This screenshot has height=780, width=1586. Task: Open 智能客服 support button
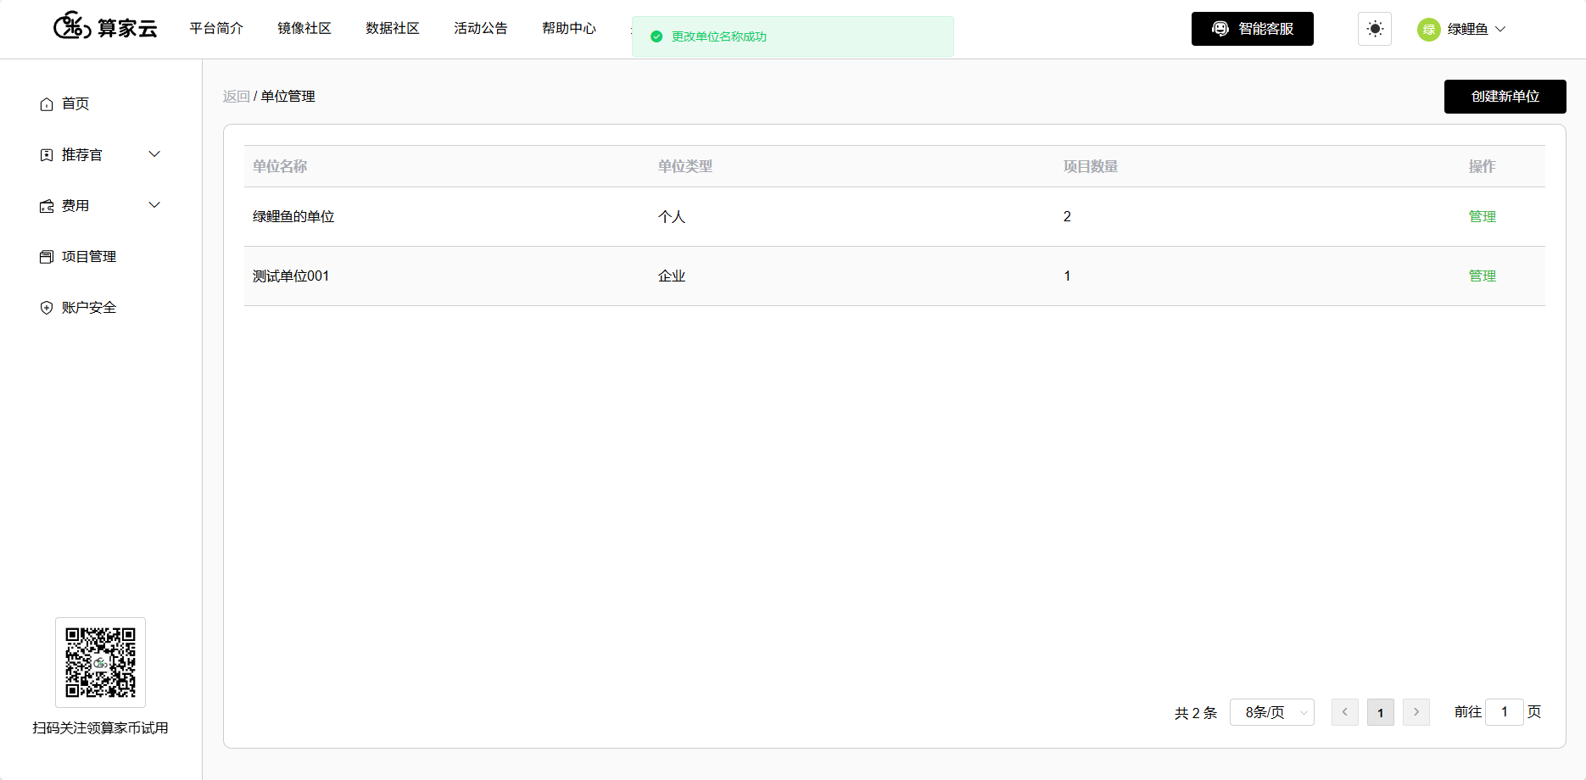(x=1253, y=29)
